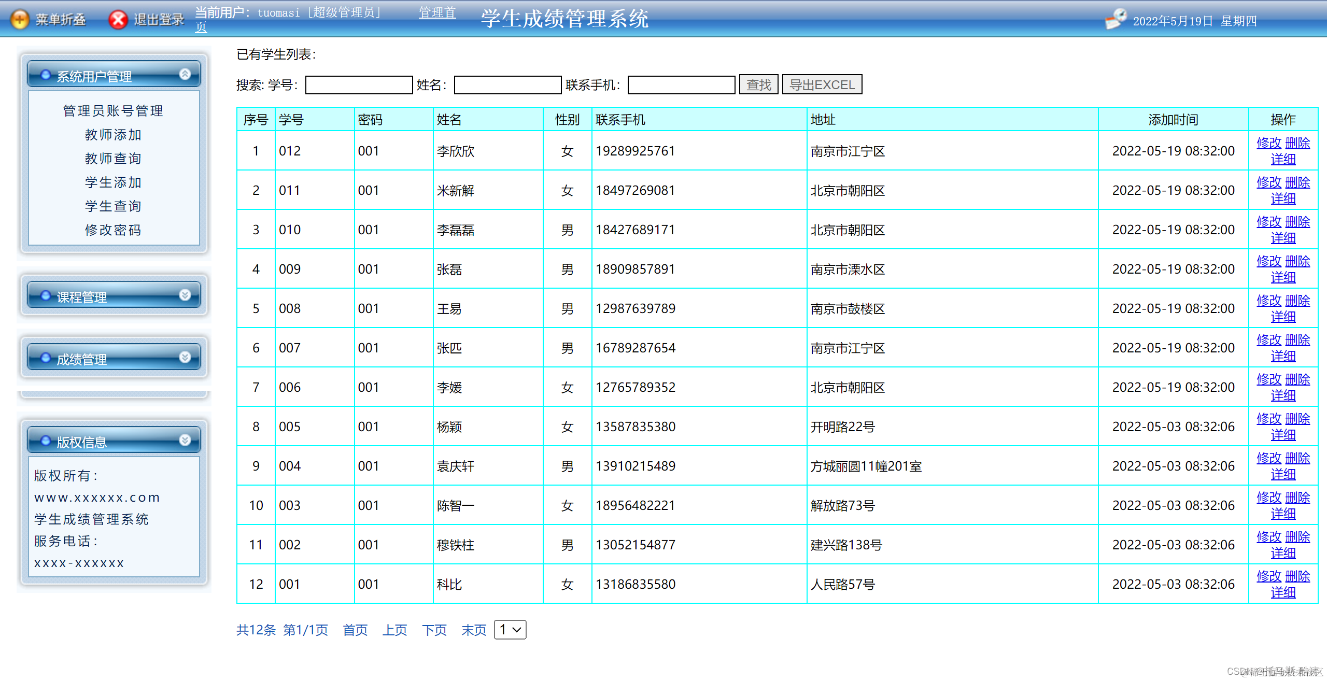Screen dimensions: 1327x681
Task: Click the 导出EXCEL button
Action: coord(822,84)
